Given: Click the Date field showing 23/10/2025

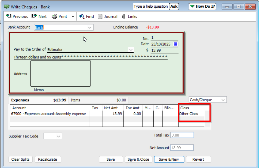Looking at the screenshot, I should click(162, 44).
